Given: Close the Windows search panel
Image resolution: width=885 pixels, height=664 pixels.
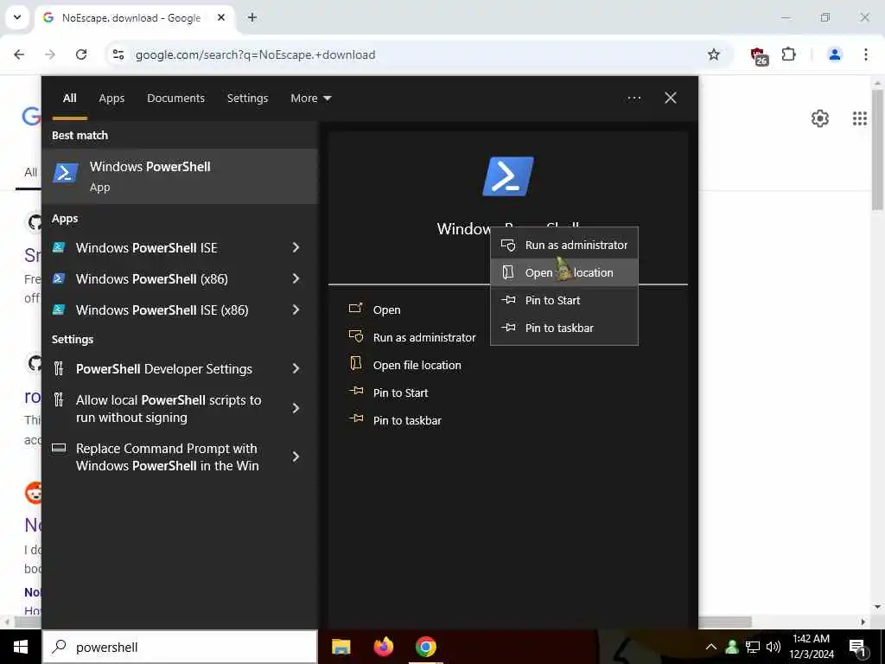Looking at the screenshot, I should [671, 99].
